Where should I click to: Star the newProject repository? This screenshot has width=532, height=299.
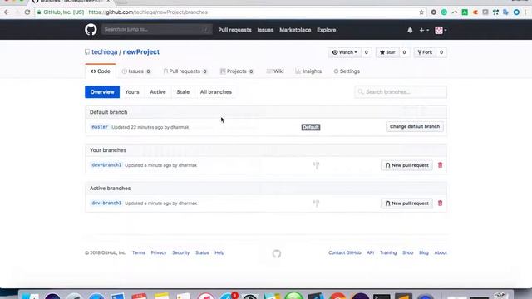pos(387,52)
